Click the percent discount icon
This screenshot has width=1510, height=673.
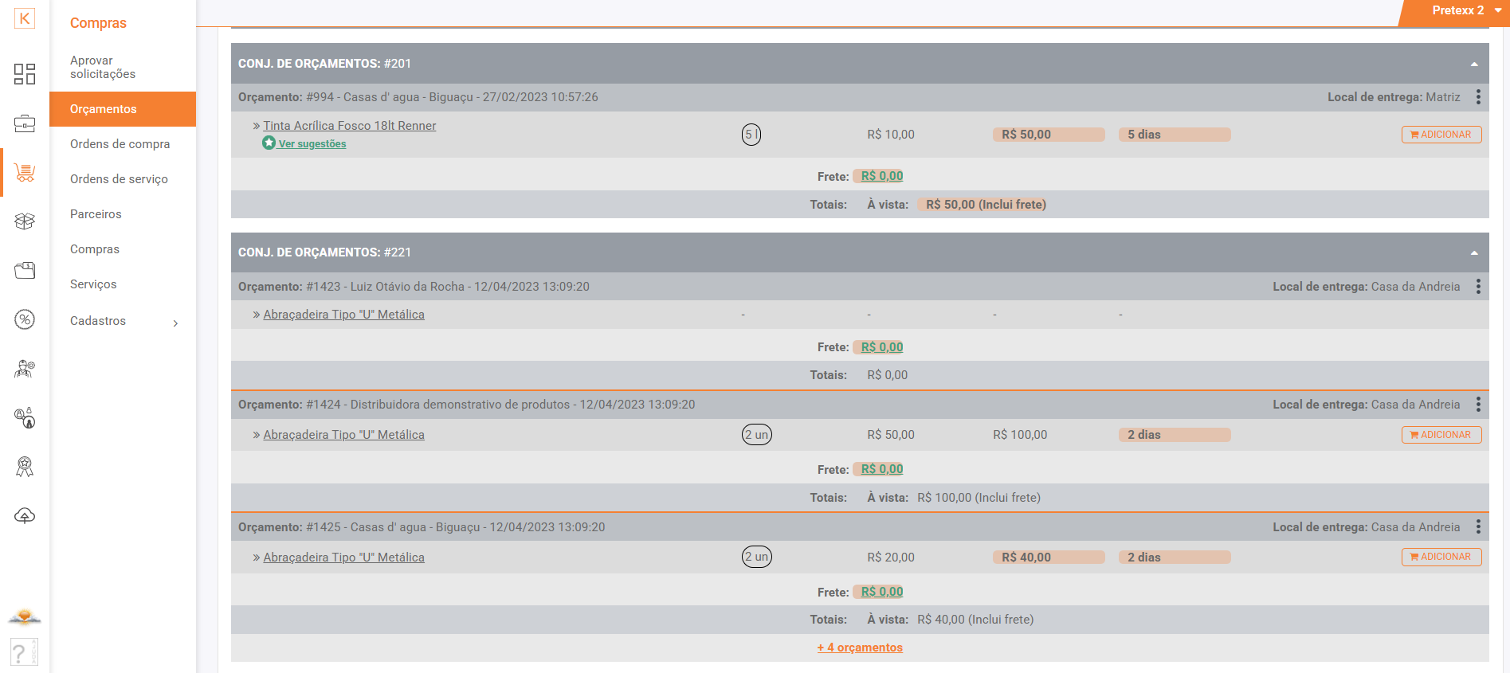click(25, 319)
